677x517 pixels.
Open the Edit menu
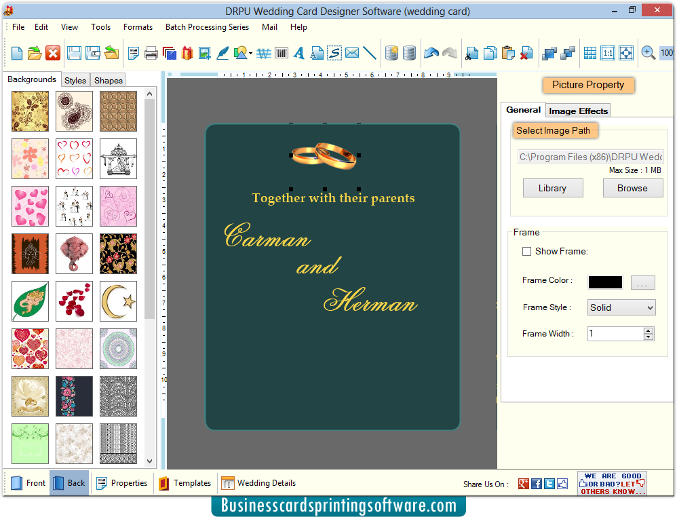coord(41,27)
